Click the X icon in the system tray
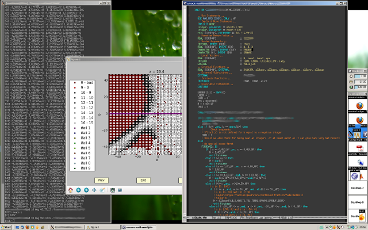 pyautogui.click(x=338, y=227)
